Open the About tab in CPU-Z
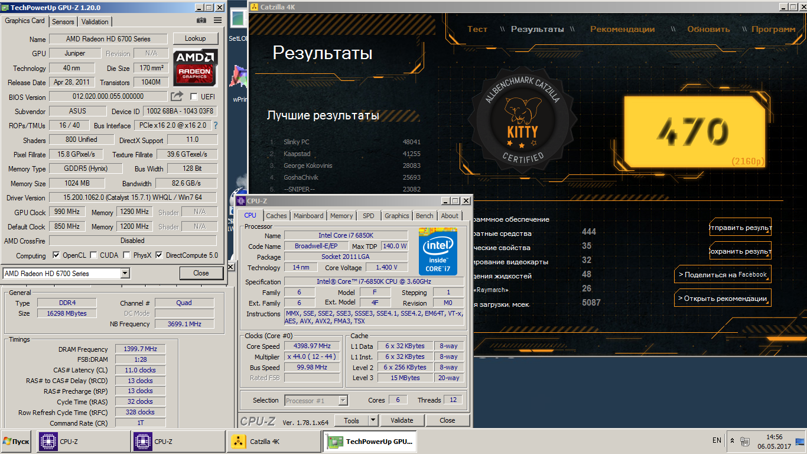 (450, 216)
